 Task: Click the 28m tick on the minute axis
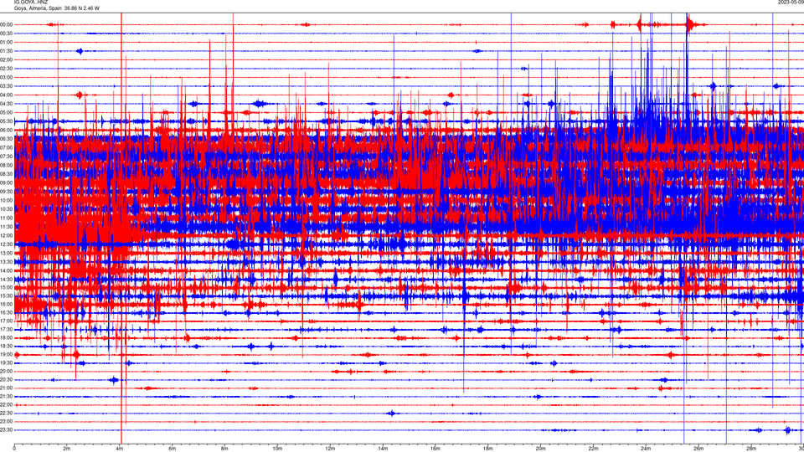tap(751, 449)
